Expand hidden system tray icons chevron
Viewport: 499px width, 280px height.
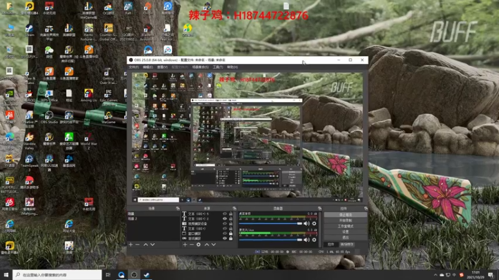tap(435, 275)
